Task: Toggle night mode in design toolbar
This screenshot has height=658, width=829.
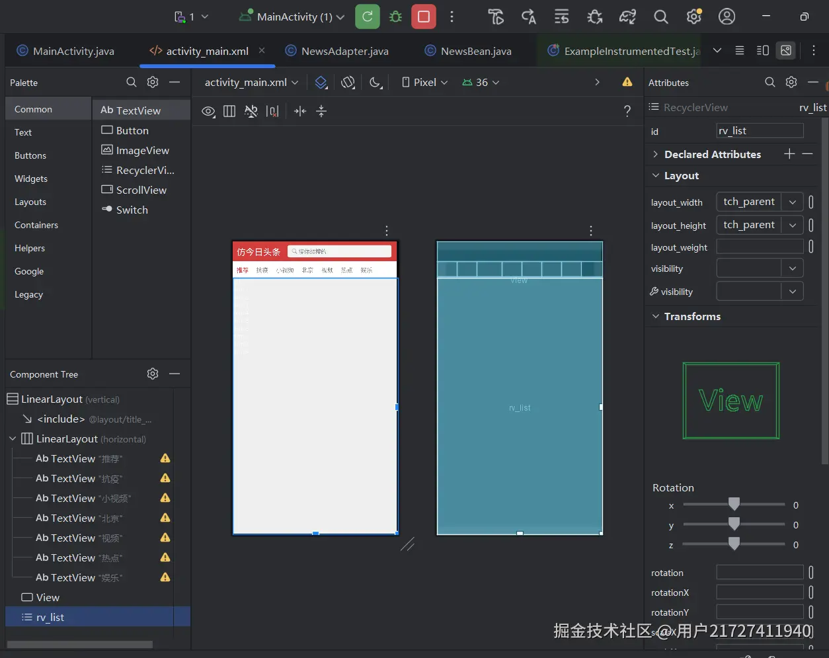Action: tap(375, 82)
